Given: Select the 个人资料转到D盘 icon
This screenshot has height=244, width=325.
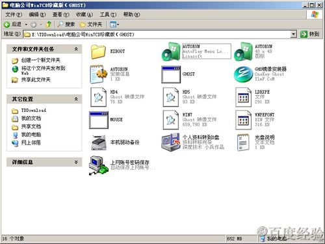Looking at the screenshot, I should 171,142.
